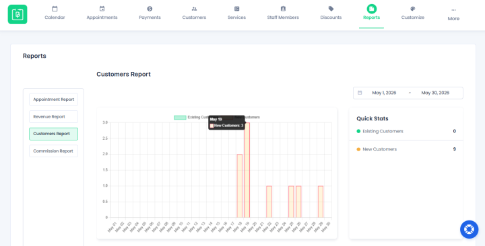
Task: Click the May 26 bar in chart
Action: pos(298,202)
